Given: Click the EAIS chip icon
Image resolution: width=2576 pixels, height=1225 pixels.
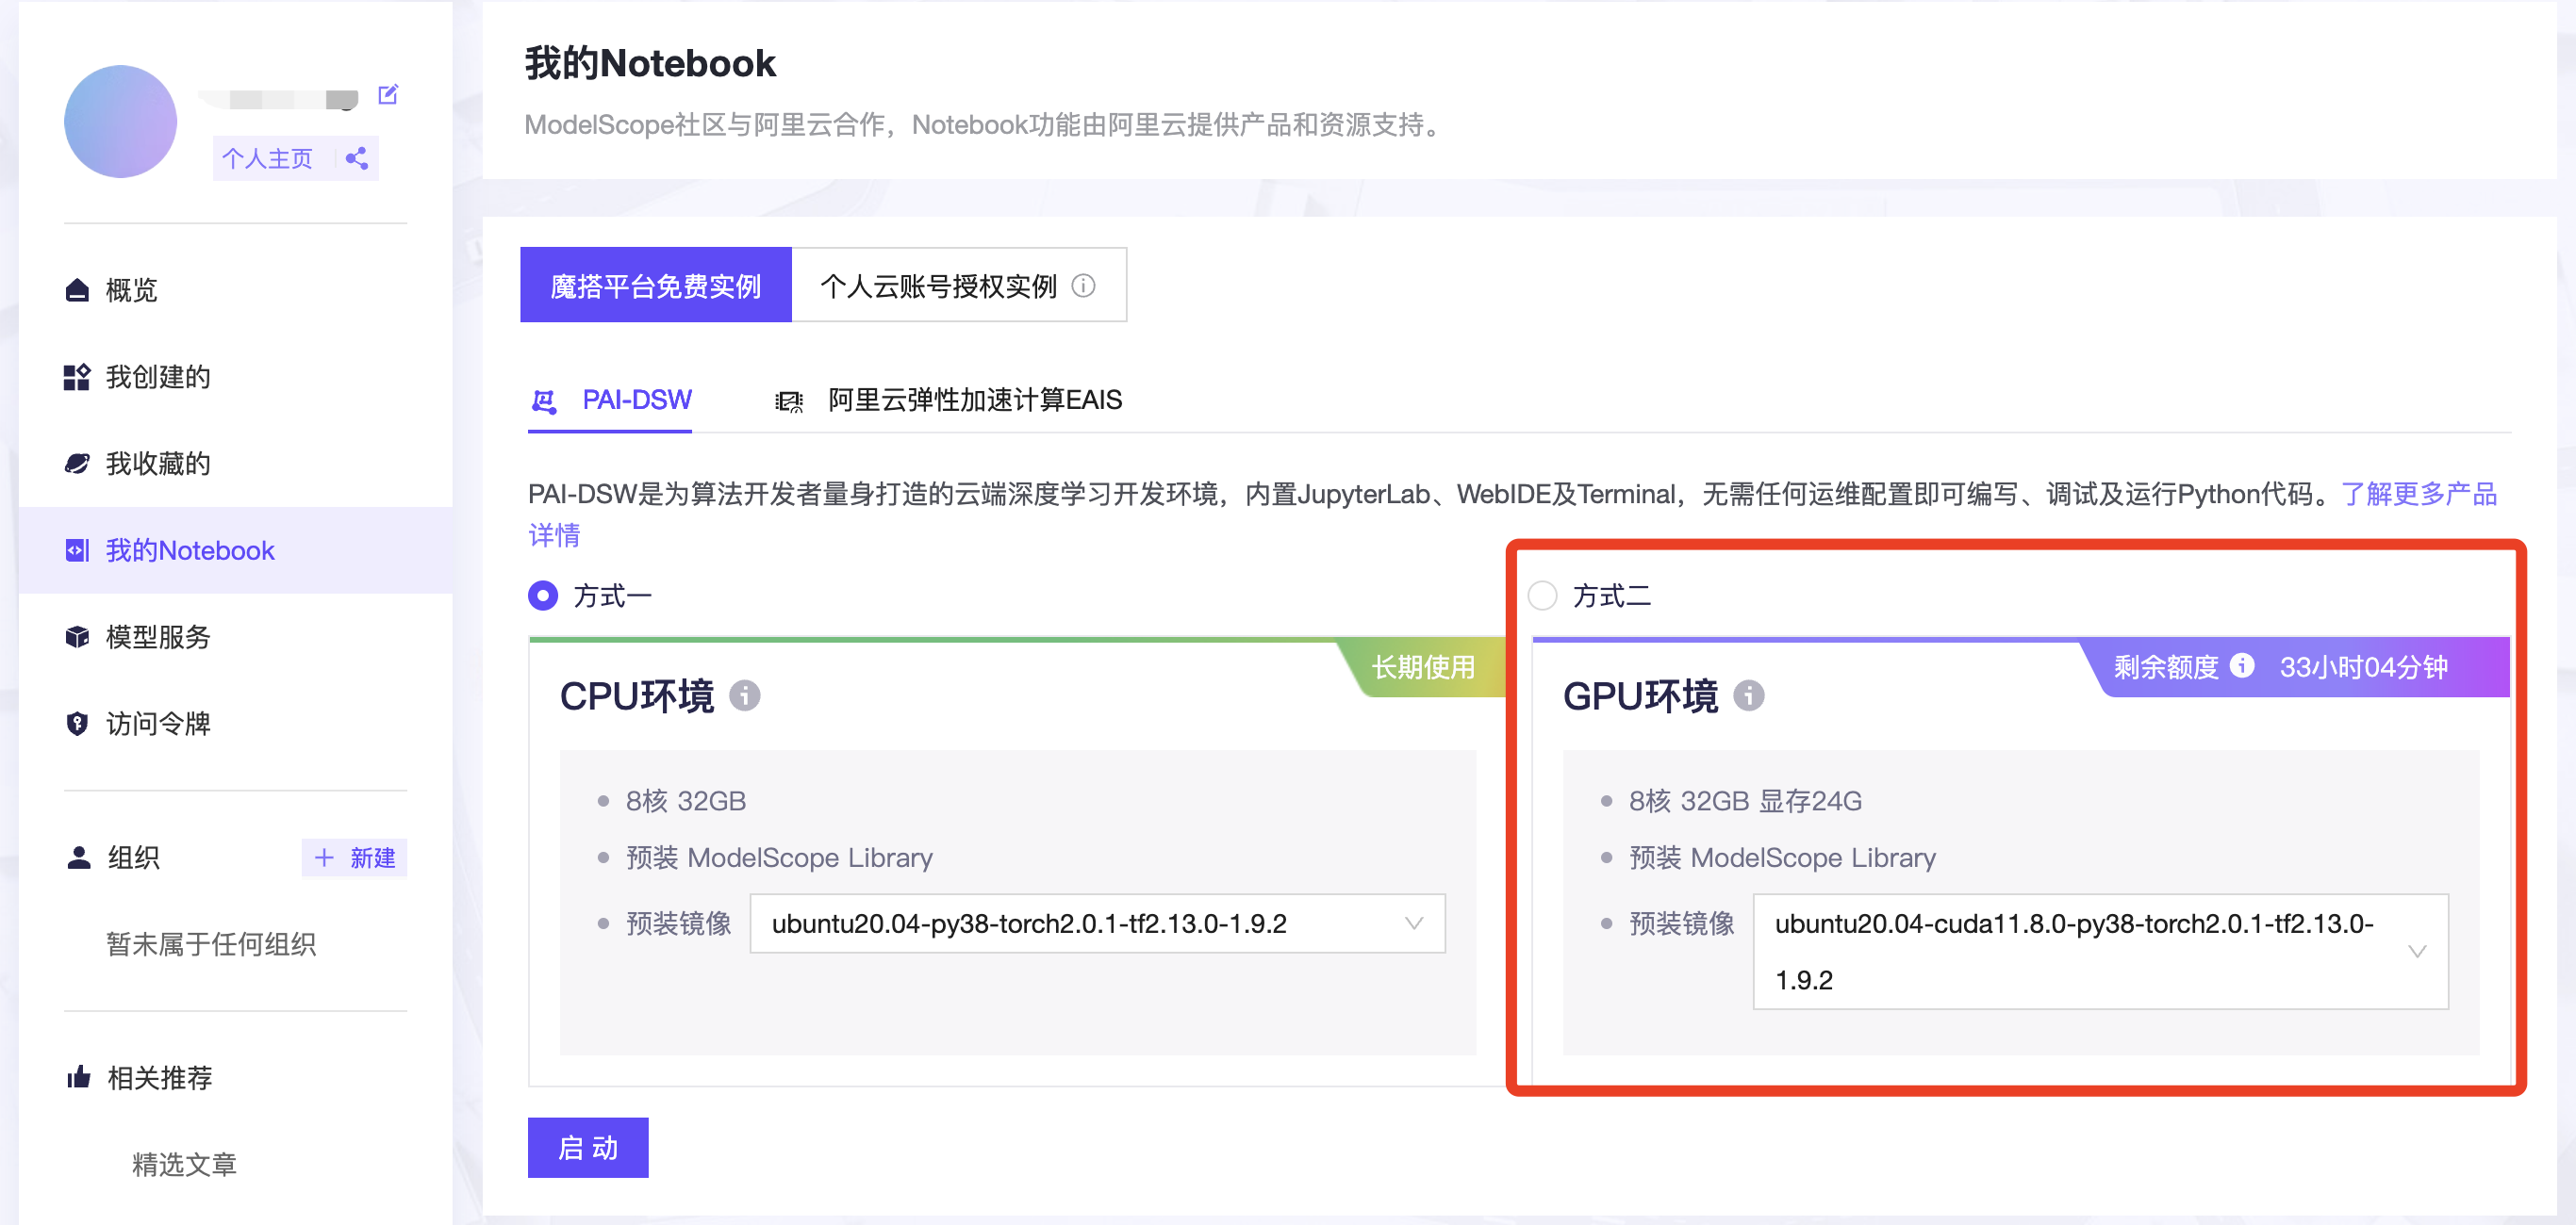Looking at the screenshot, I should pos(789,401).
